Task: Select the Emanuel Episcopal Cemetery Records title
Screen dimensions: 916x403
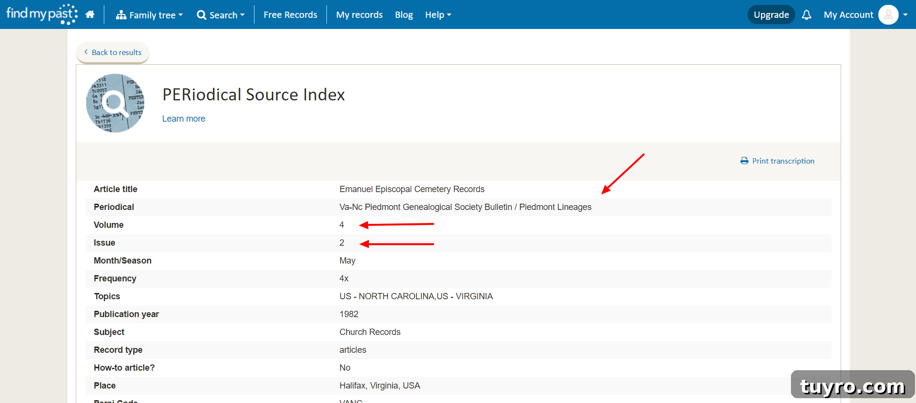Action: pyautogui.click(x=412, y=189)
